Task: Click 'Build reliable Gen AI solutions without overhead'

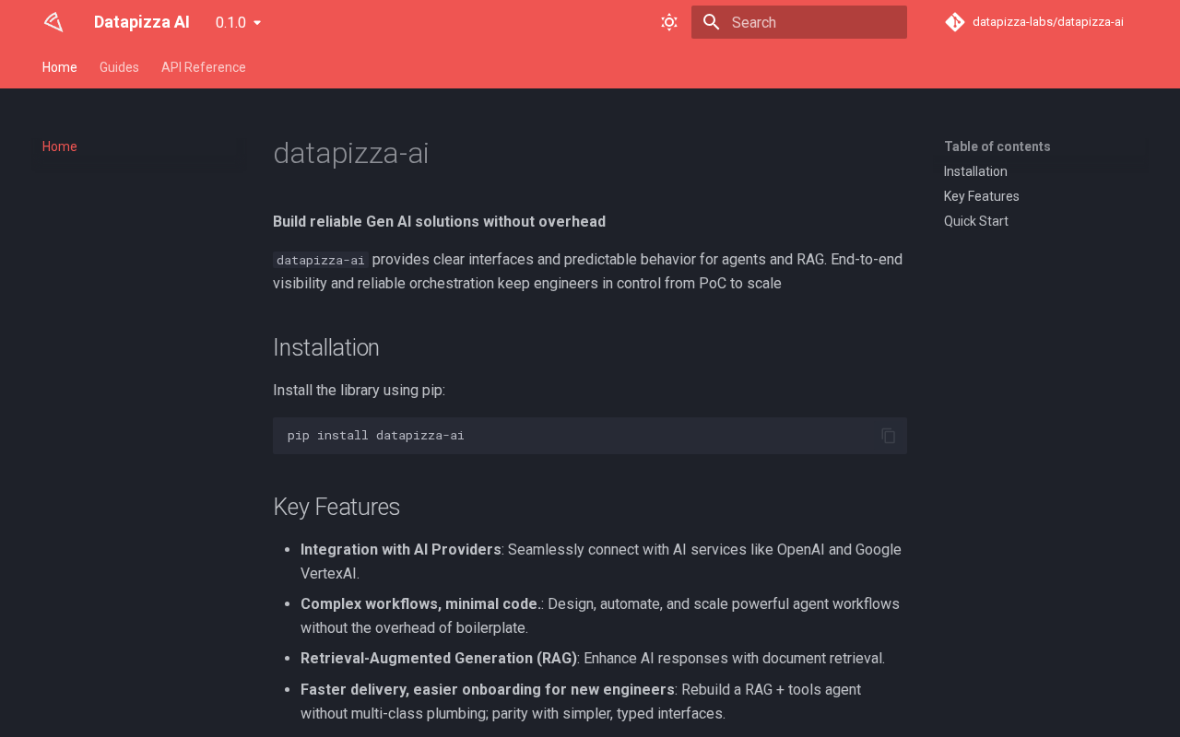Action: [x=440, y=222]
